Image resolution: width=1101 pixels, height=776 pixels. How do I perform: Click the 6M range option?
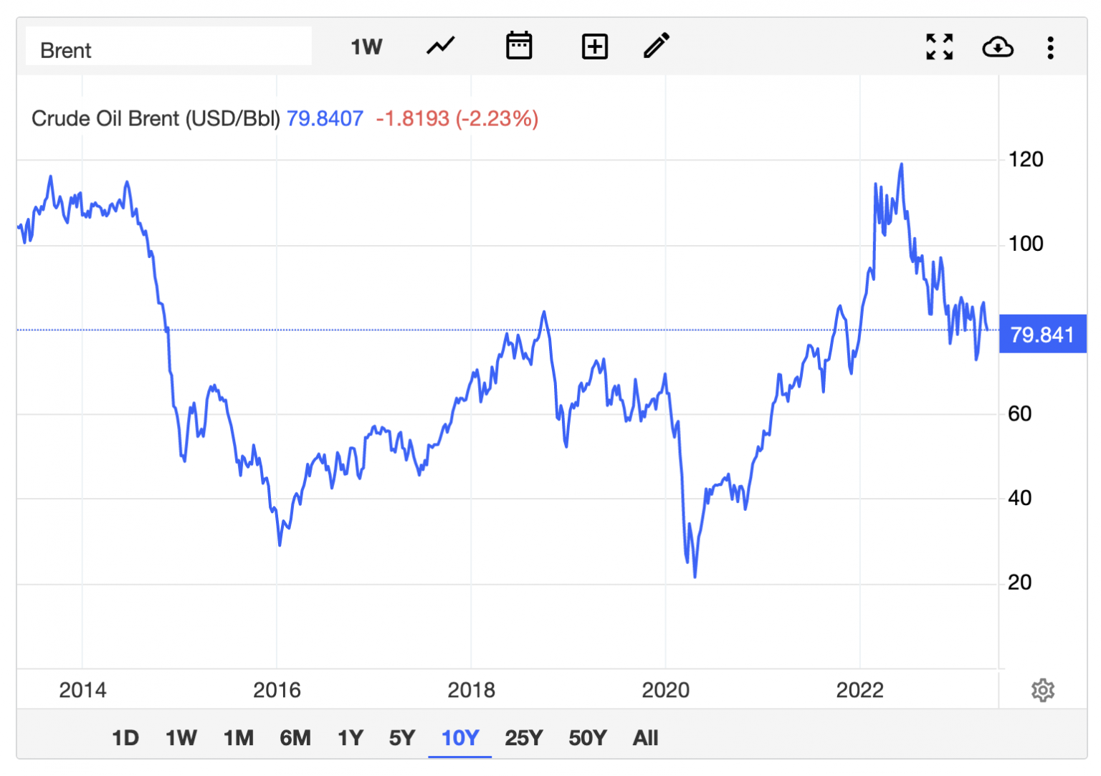click(x=295, y=737)
